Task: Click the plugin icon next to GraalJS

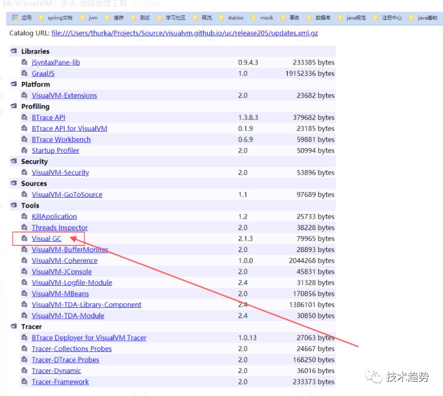Action: [x=24, y=73]
